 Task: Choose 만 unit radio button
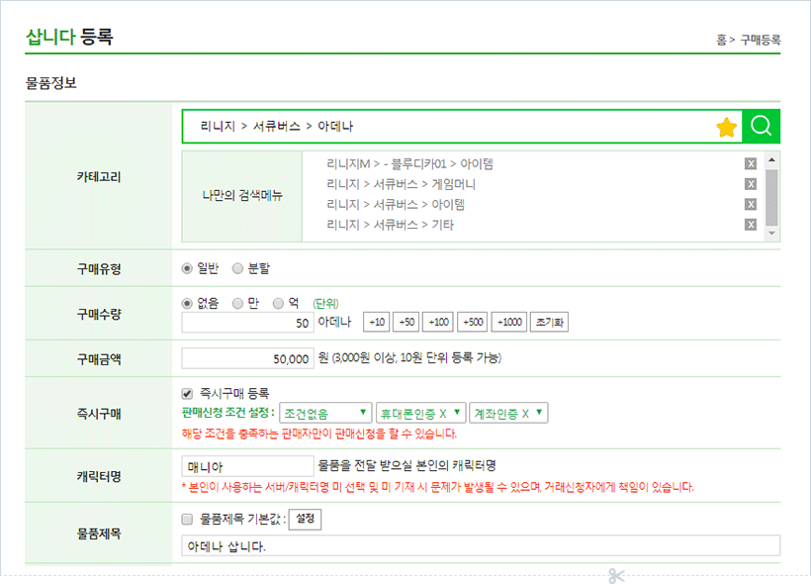point(237,304)
